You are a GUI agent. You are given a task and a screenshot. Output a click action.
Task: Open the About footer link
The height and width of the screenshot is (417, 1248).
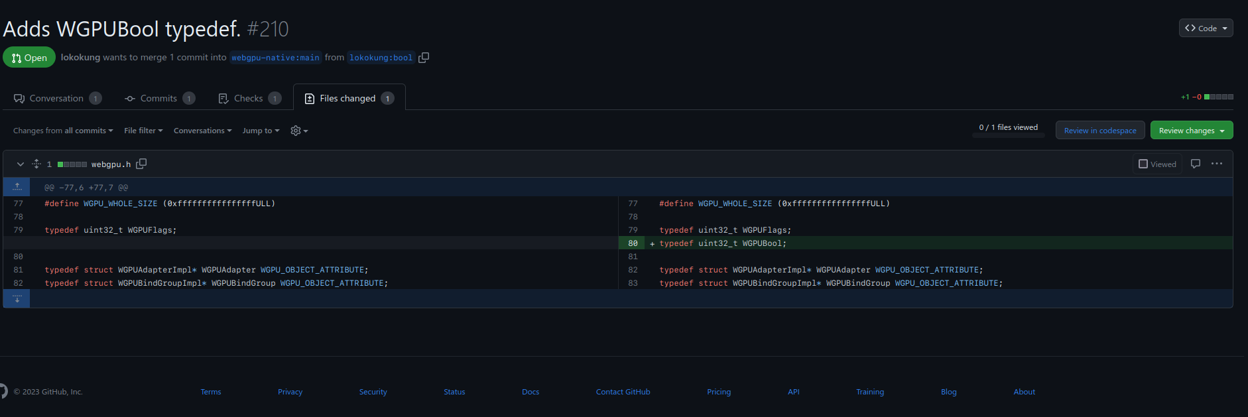1025,392
